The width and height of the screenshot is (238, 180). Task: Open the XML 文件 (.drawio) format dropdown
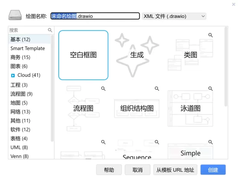[x=174, y=16]
